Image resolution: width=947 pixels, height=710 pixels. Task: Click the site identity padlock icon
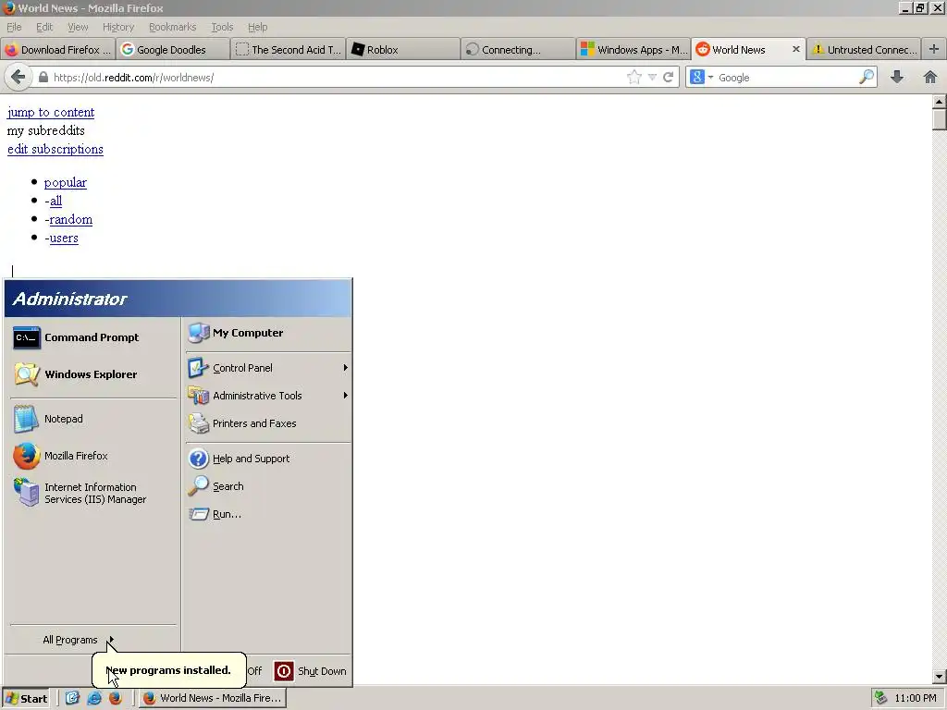click(43, 78)
